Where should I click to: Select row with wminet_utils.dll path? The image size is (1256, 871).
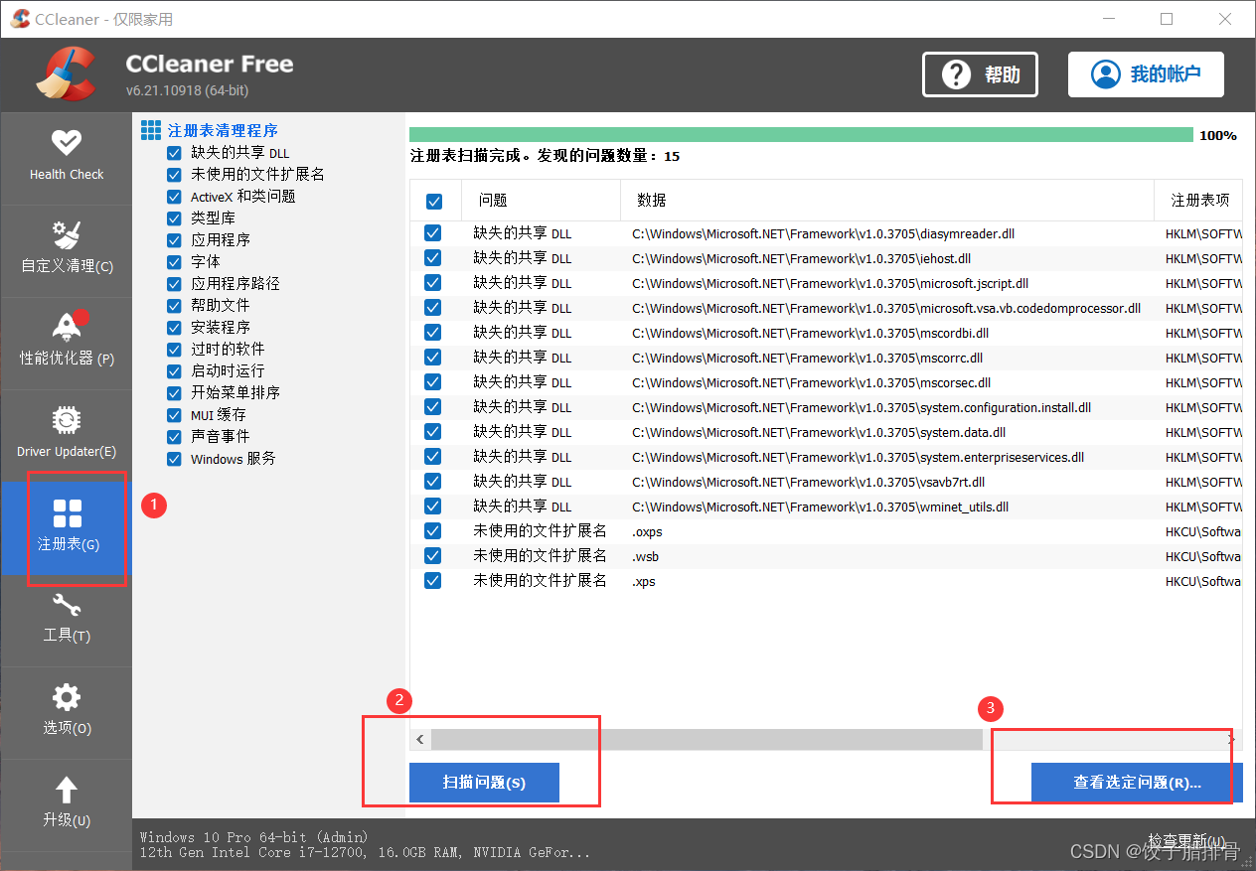pyautogui.click(x=826, y=507)
